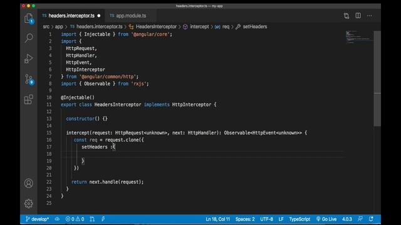401x225 pixels.
Task: Click '@angular/core' string on line 1
Action: point(150,34)
